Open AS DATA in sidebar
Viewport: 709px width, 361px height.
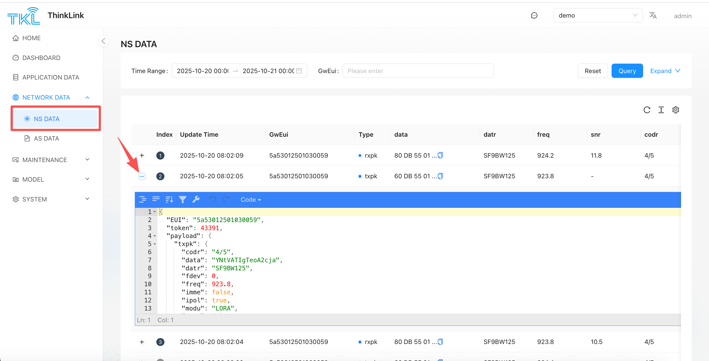[46, 138]
